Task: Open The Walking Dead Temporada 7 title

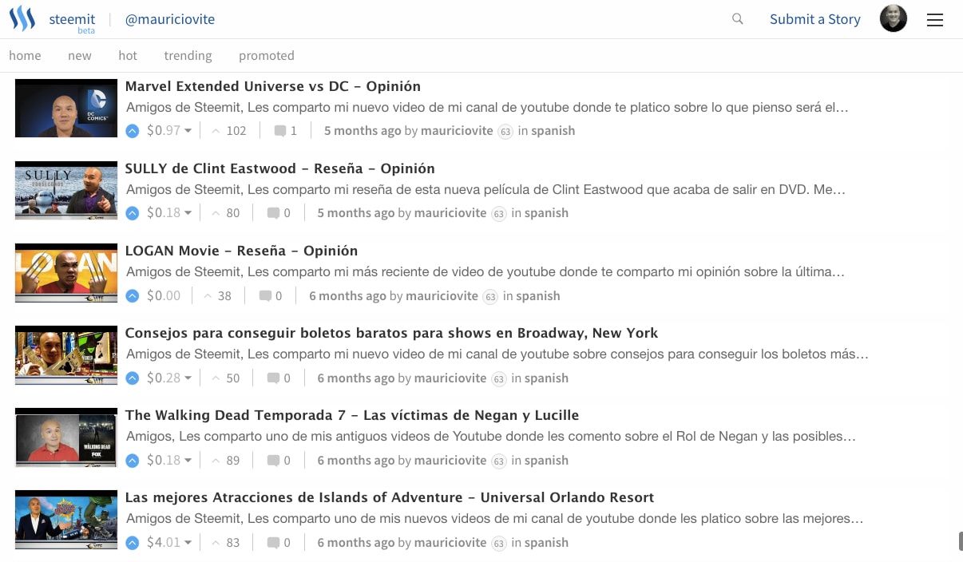Action: tap(352, 415)
